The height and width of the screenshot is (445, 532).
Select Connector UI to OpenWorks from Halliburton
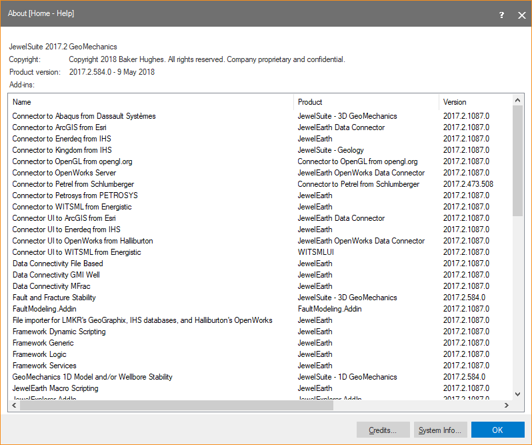click(83, 241)
